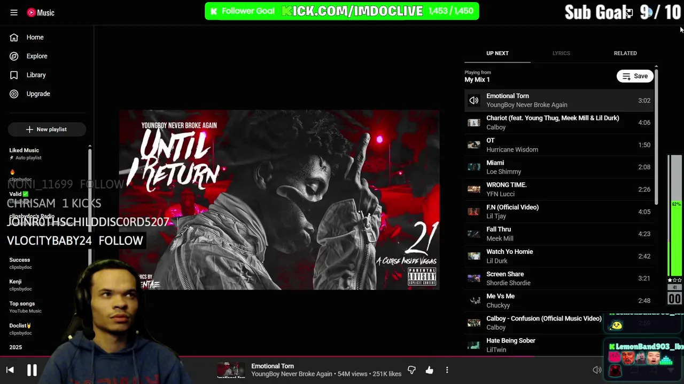Open the Top songs playlist
This screenshot has width=684, height=384.
(x=47, y=307)
